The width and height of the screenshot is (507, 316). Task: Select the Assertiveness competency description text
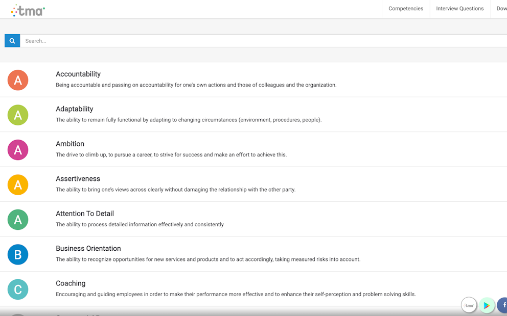pos(175,190)
